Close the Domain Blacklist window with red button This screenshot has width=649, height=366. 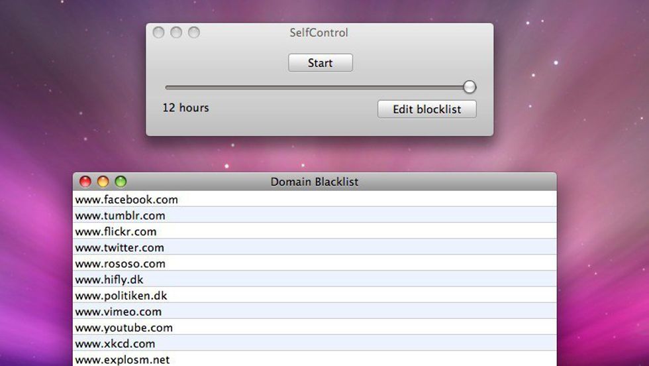85,182
